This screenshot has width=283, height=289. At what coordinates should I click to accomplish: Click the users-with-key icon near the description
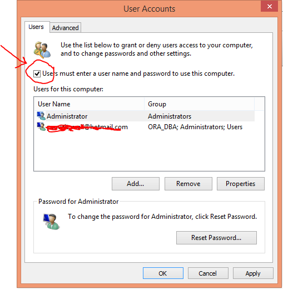coord(42,50)
